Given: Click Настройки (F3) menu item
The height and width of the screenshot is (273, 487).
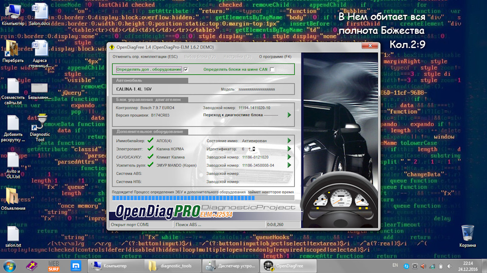Looking at the screenshot, I should pos(237,57).
